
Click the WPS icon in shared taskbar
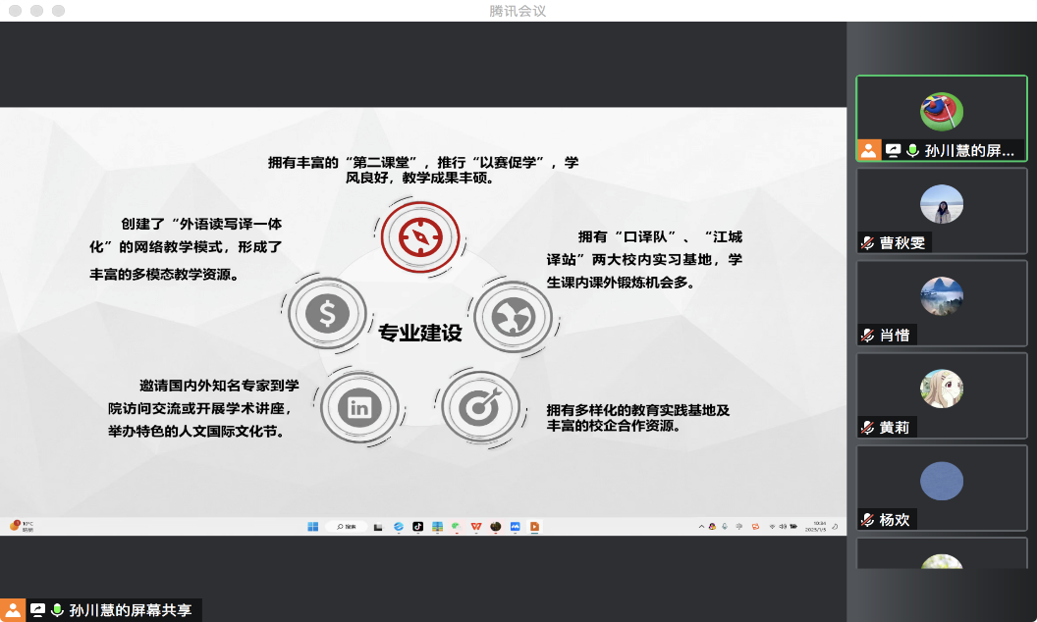pyautogui.click(x=476, y=527)
